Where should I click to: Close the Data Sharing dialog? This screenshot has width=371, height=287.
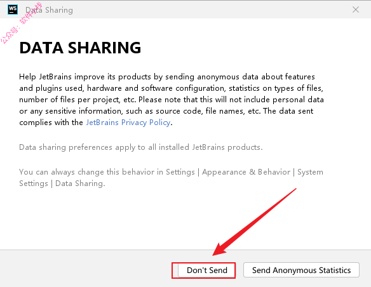point(356,10)
